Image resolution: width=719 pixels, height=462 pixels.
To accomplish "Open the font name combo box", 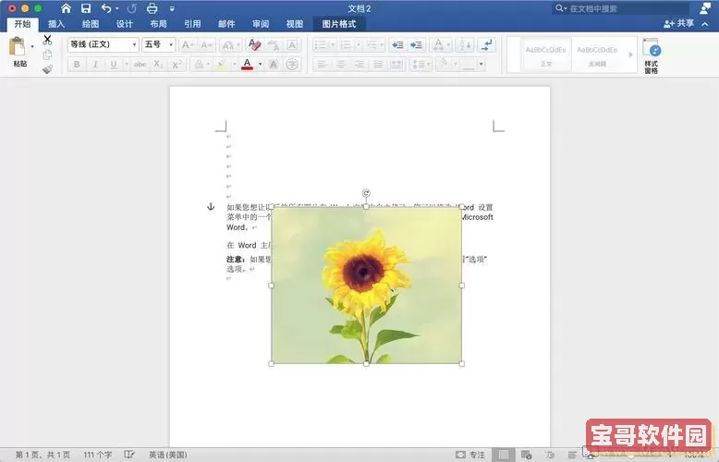I will (103, 44).
